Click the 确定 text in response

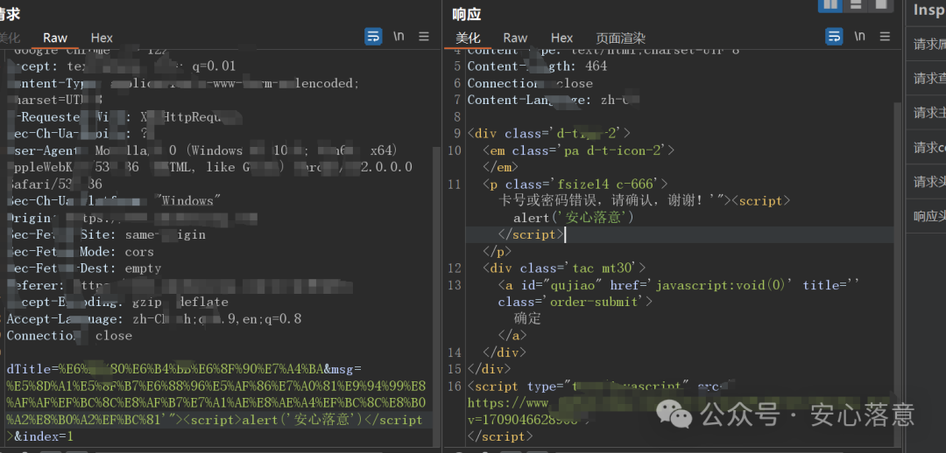pos(528,318)
